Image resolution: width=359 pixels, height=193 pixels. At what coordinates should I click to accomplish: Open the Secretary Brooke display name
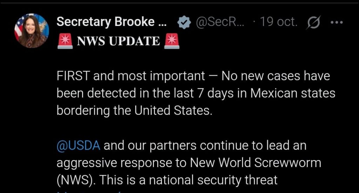pyautogui.click(x=111, y=22)
